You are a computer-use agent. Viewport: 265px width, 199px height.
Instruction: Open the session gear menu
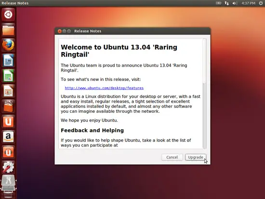[x=261, y=3]
